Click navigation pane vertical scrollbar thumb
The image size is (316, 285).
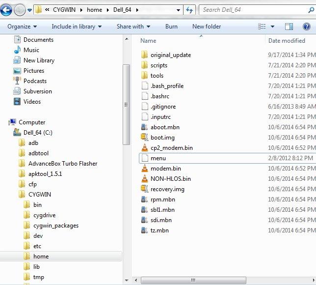point(127,104)
